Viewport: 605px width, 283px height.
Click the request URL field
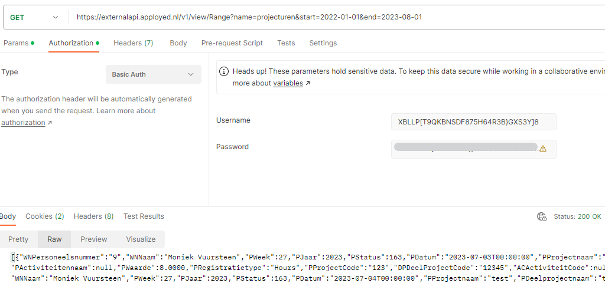pos(336,17)
